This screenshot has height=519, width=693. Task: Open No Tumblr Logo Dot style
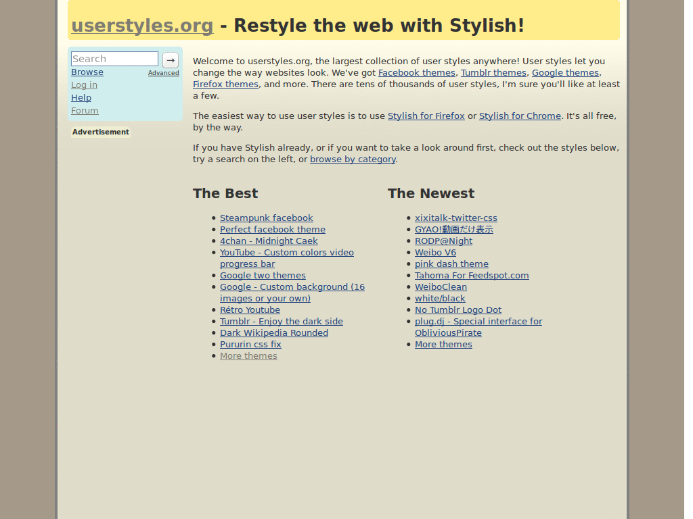(458, 310)
